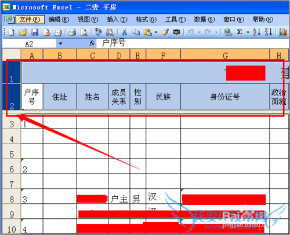
Task: Open the 工具(T) menu
Action: 175,20
